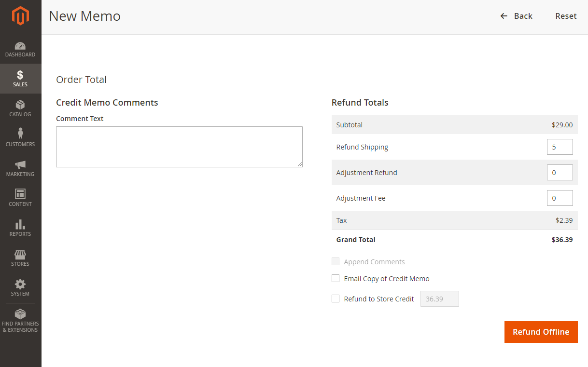This screenshot has height=367, width=588.
Task: Enable Email Copy of Credit Memo
Action: [336, 278]
